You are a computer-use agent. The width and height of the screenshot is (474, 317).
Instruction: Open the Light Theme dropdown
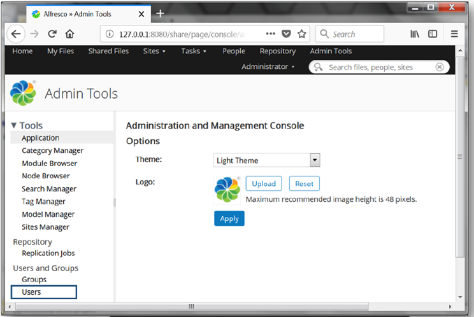click(266, 160)
